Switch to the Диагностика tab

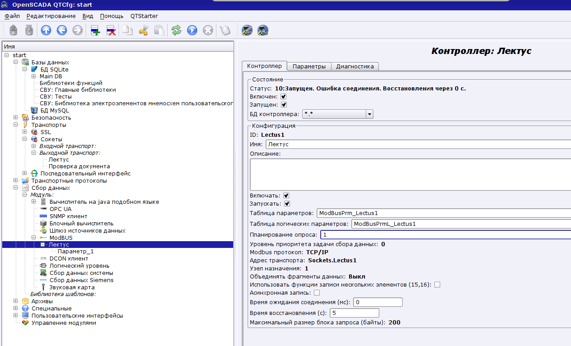[355, 66]
